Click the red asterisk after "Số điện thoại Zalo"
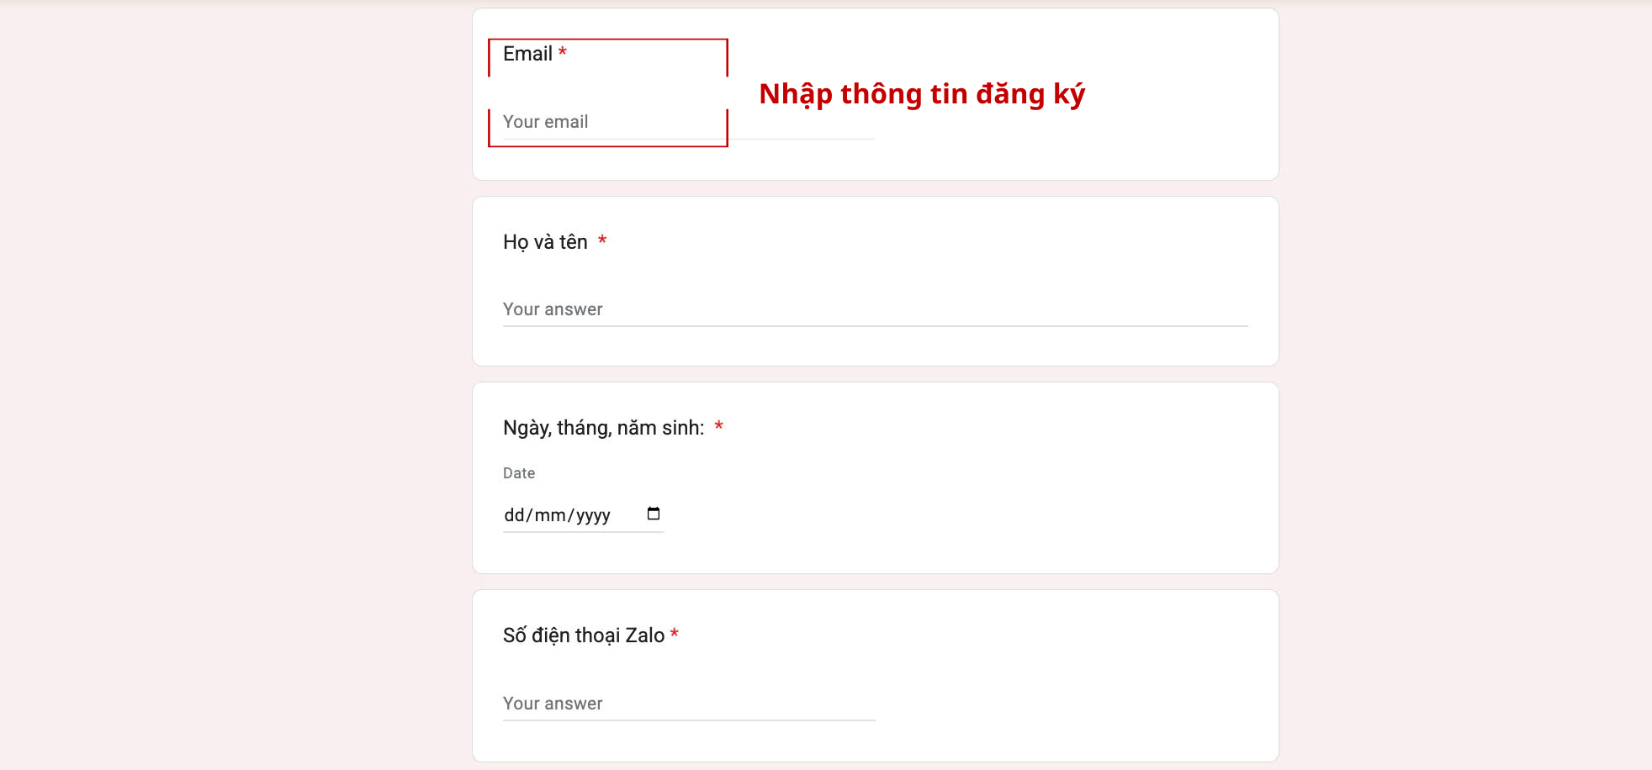This screenshot has height=770, width=1652. [675, 634]
